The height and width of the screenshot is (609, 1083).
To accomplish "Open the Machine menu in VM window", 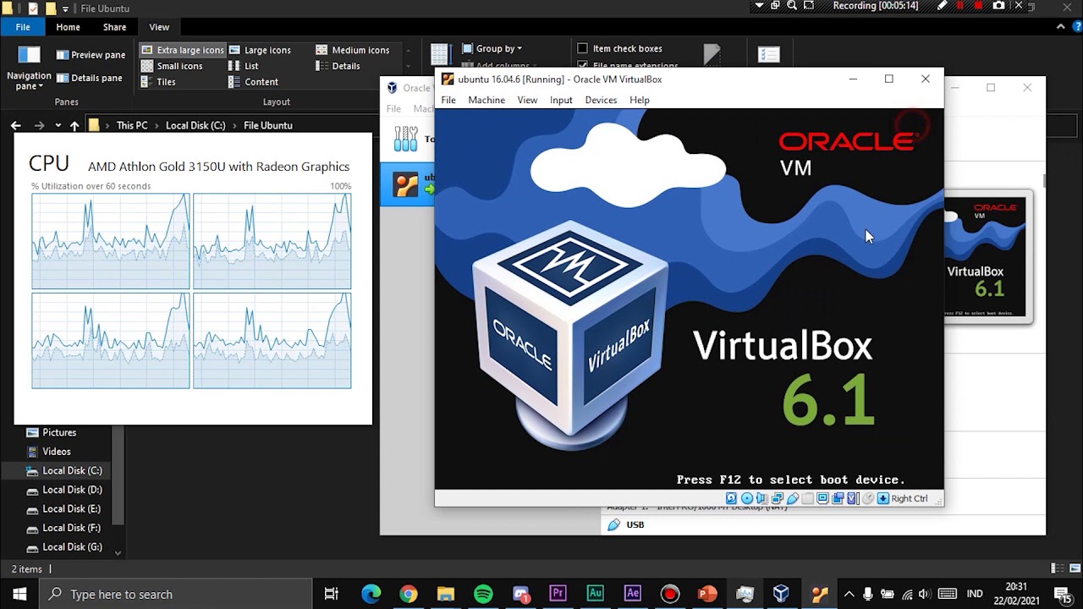I will 487,100.
